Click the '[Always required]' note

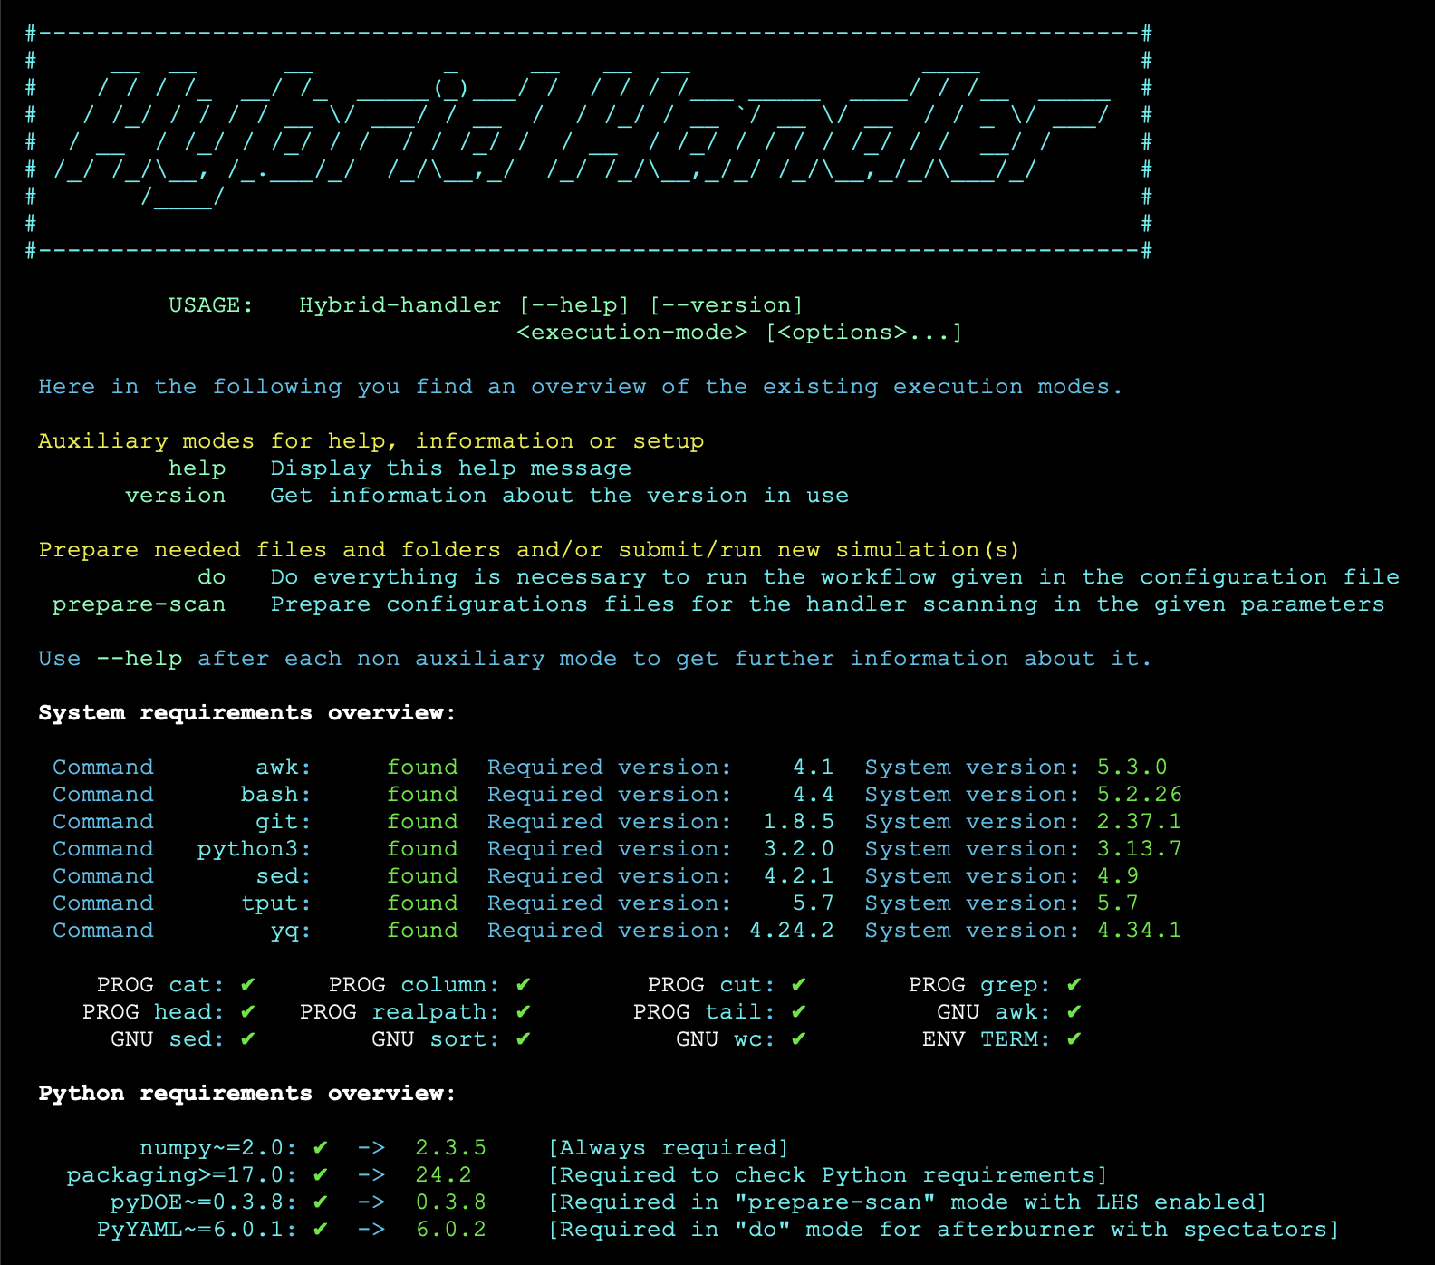coord(669,1148)
